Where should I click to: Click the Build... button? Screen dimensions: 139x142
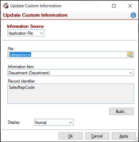[x=121, y=111]
